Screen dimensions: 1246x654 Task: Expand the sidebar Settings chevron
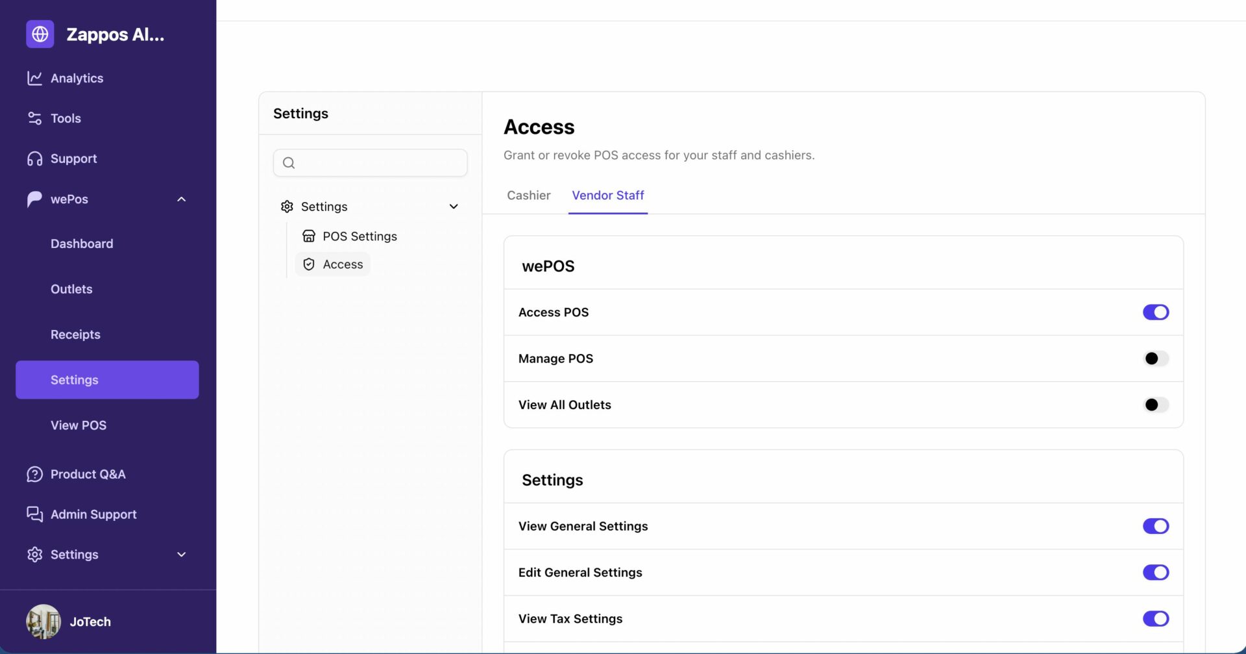point(182,555)
